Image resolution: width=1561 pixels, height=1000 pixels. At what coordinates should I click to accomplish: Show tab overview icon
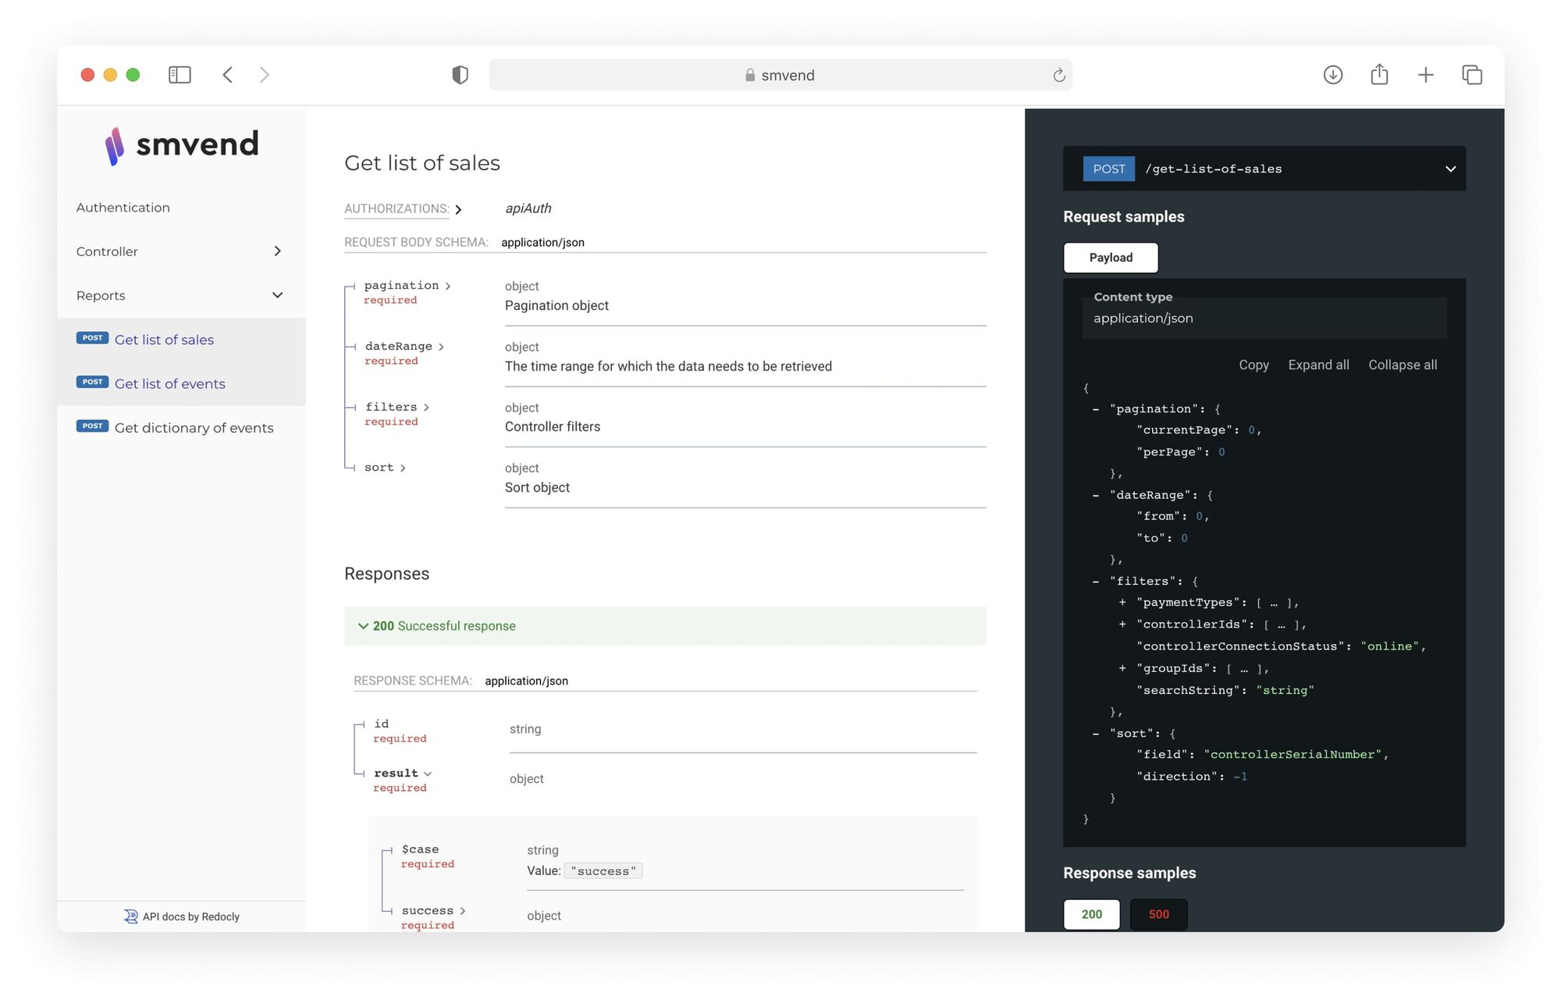point(1471,75)
